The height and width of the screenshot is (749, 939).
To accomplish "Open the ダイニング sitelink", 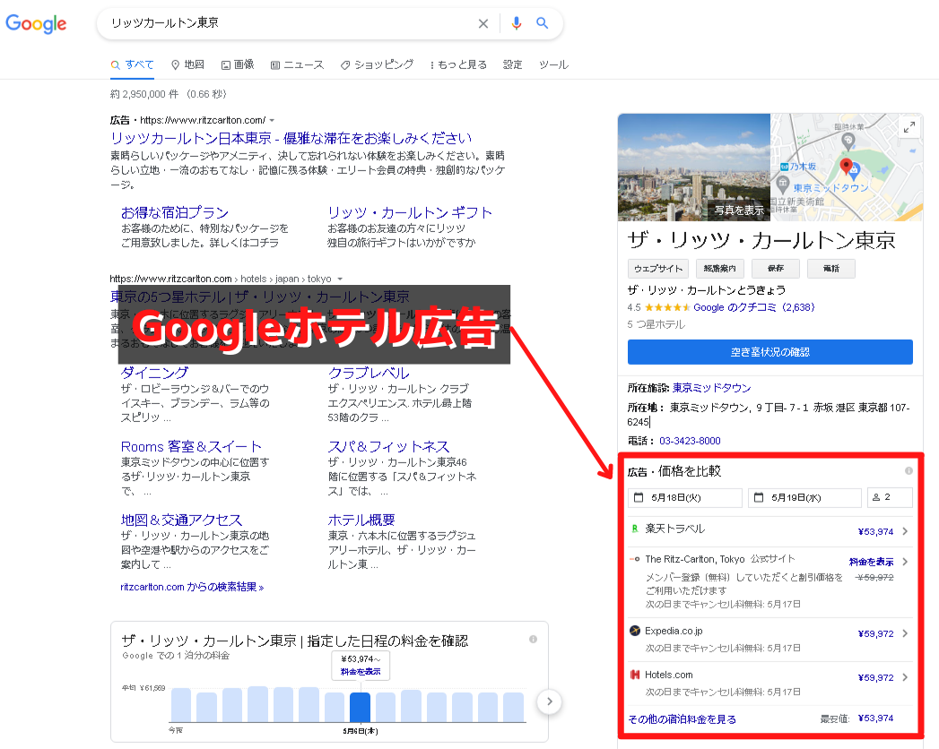I will tap(154, 373).
